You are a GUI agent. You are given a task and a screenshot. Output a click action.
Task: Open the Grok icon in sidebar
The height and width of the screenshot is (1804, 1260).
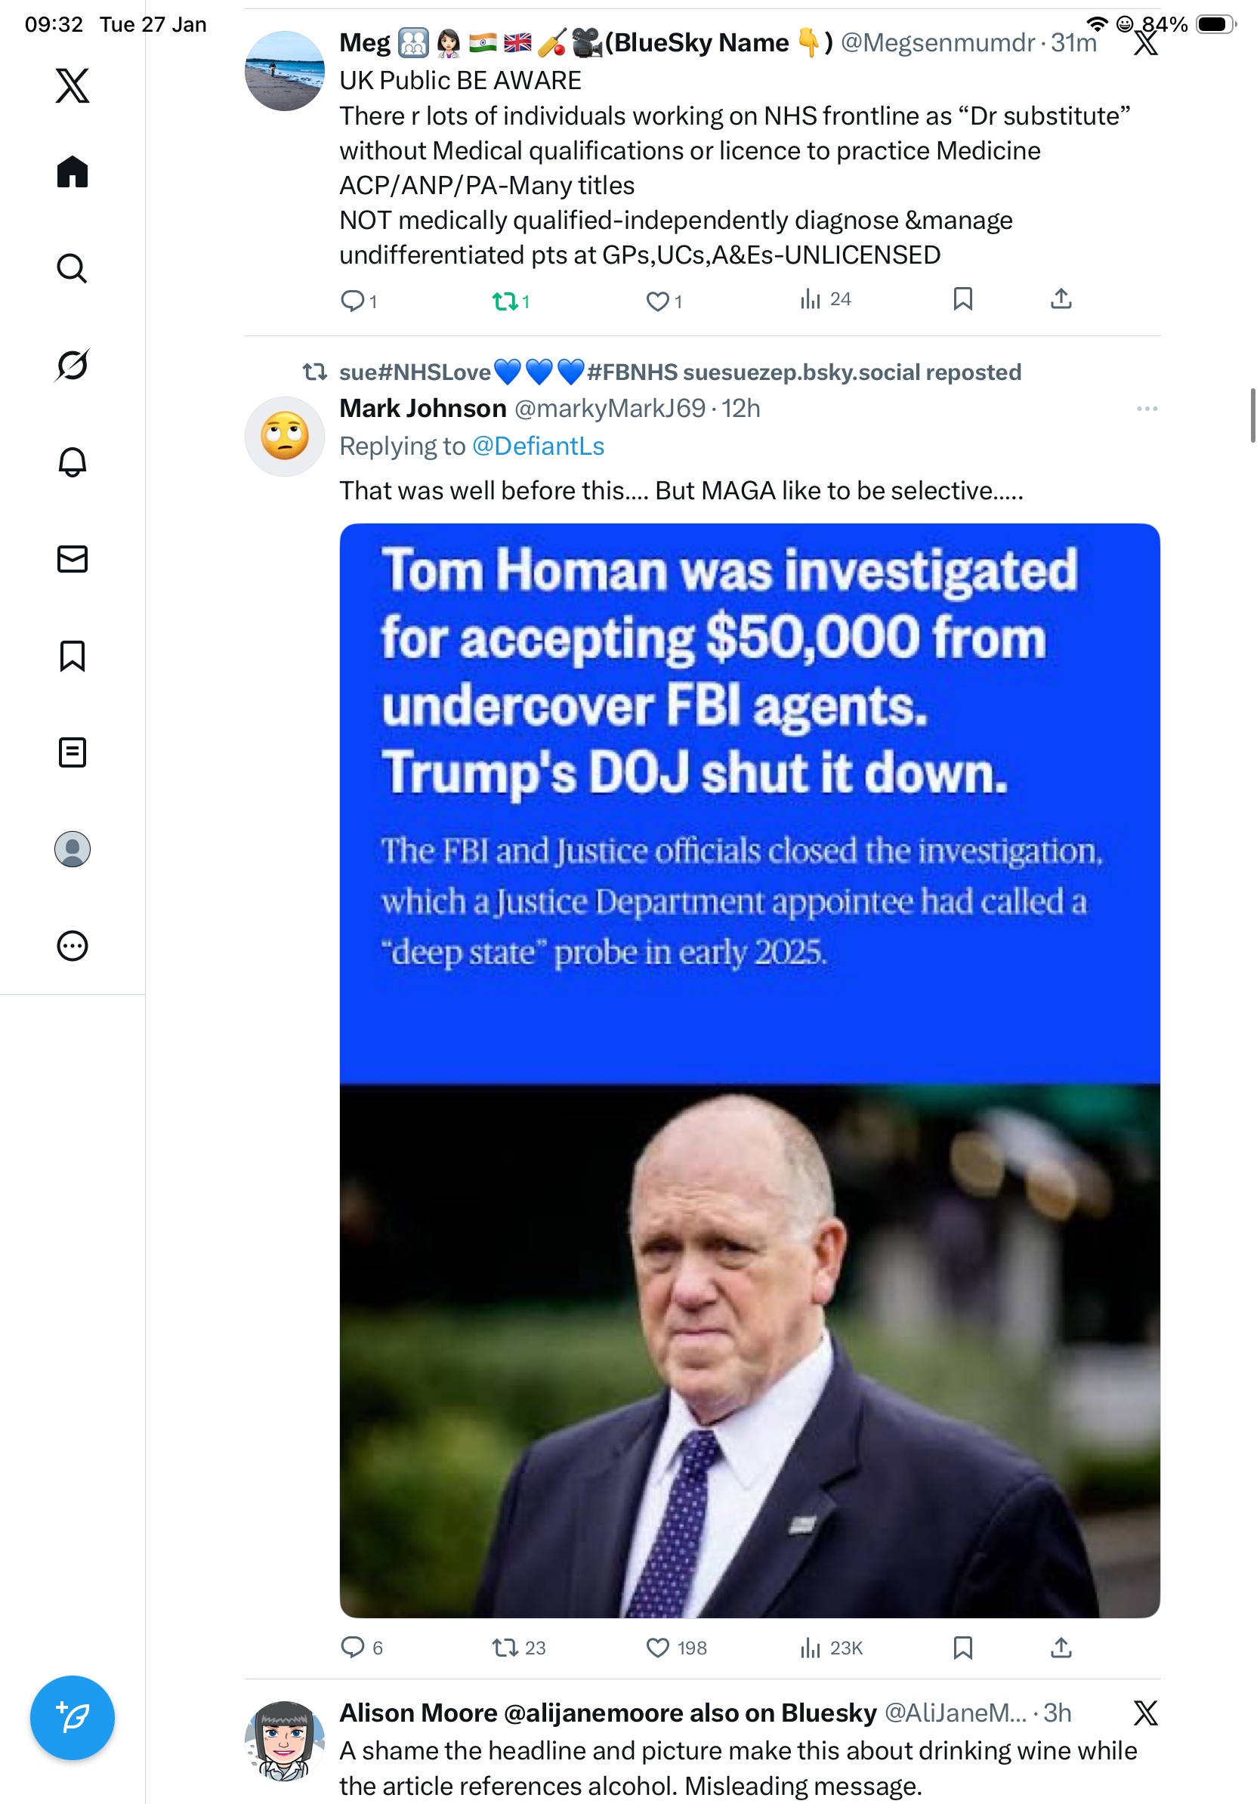coord(73,366)
